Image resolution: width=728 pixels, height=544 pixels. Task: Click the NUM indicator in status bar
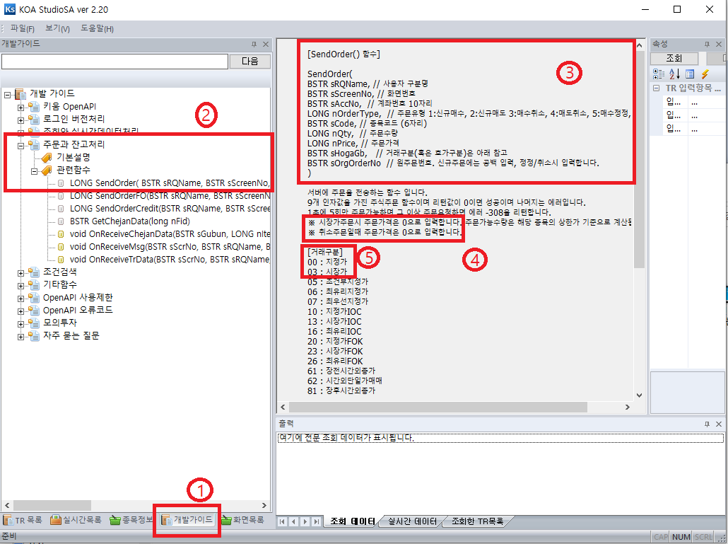coord(681,537)
